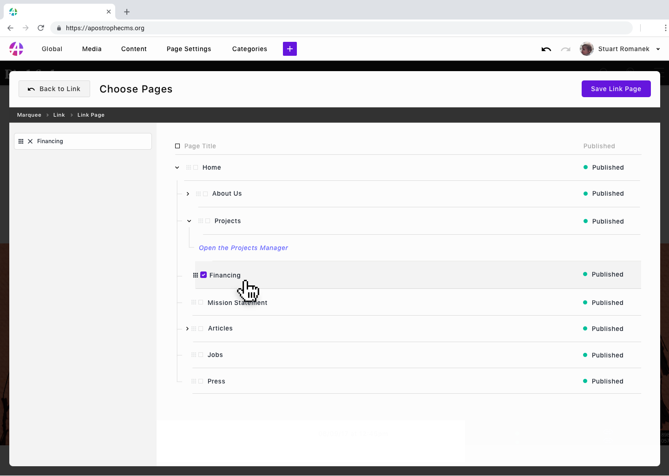Viewport: 669px width, 476px height.
Task: Open the Media menu item
Action: pos(92,49)
